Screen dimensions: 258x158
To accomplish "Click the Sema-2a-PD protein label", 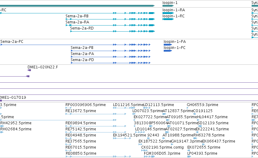I will tap(82, 60).
